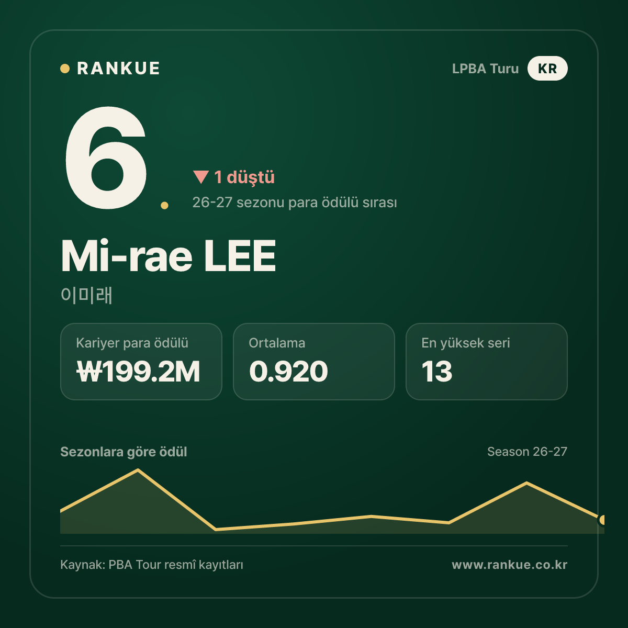Screen dimensions: 628x628
Task: Click the yellow dot beside RANKUE
Action: (x=65, y=69)
